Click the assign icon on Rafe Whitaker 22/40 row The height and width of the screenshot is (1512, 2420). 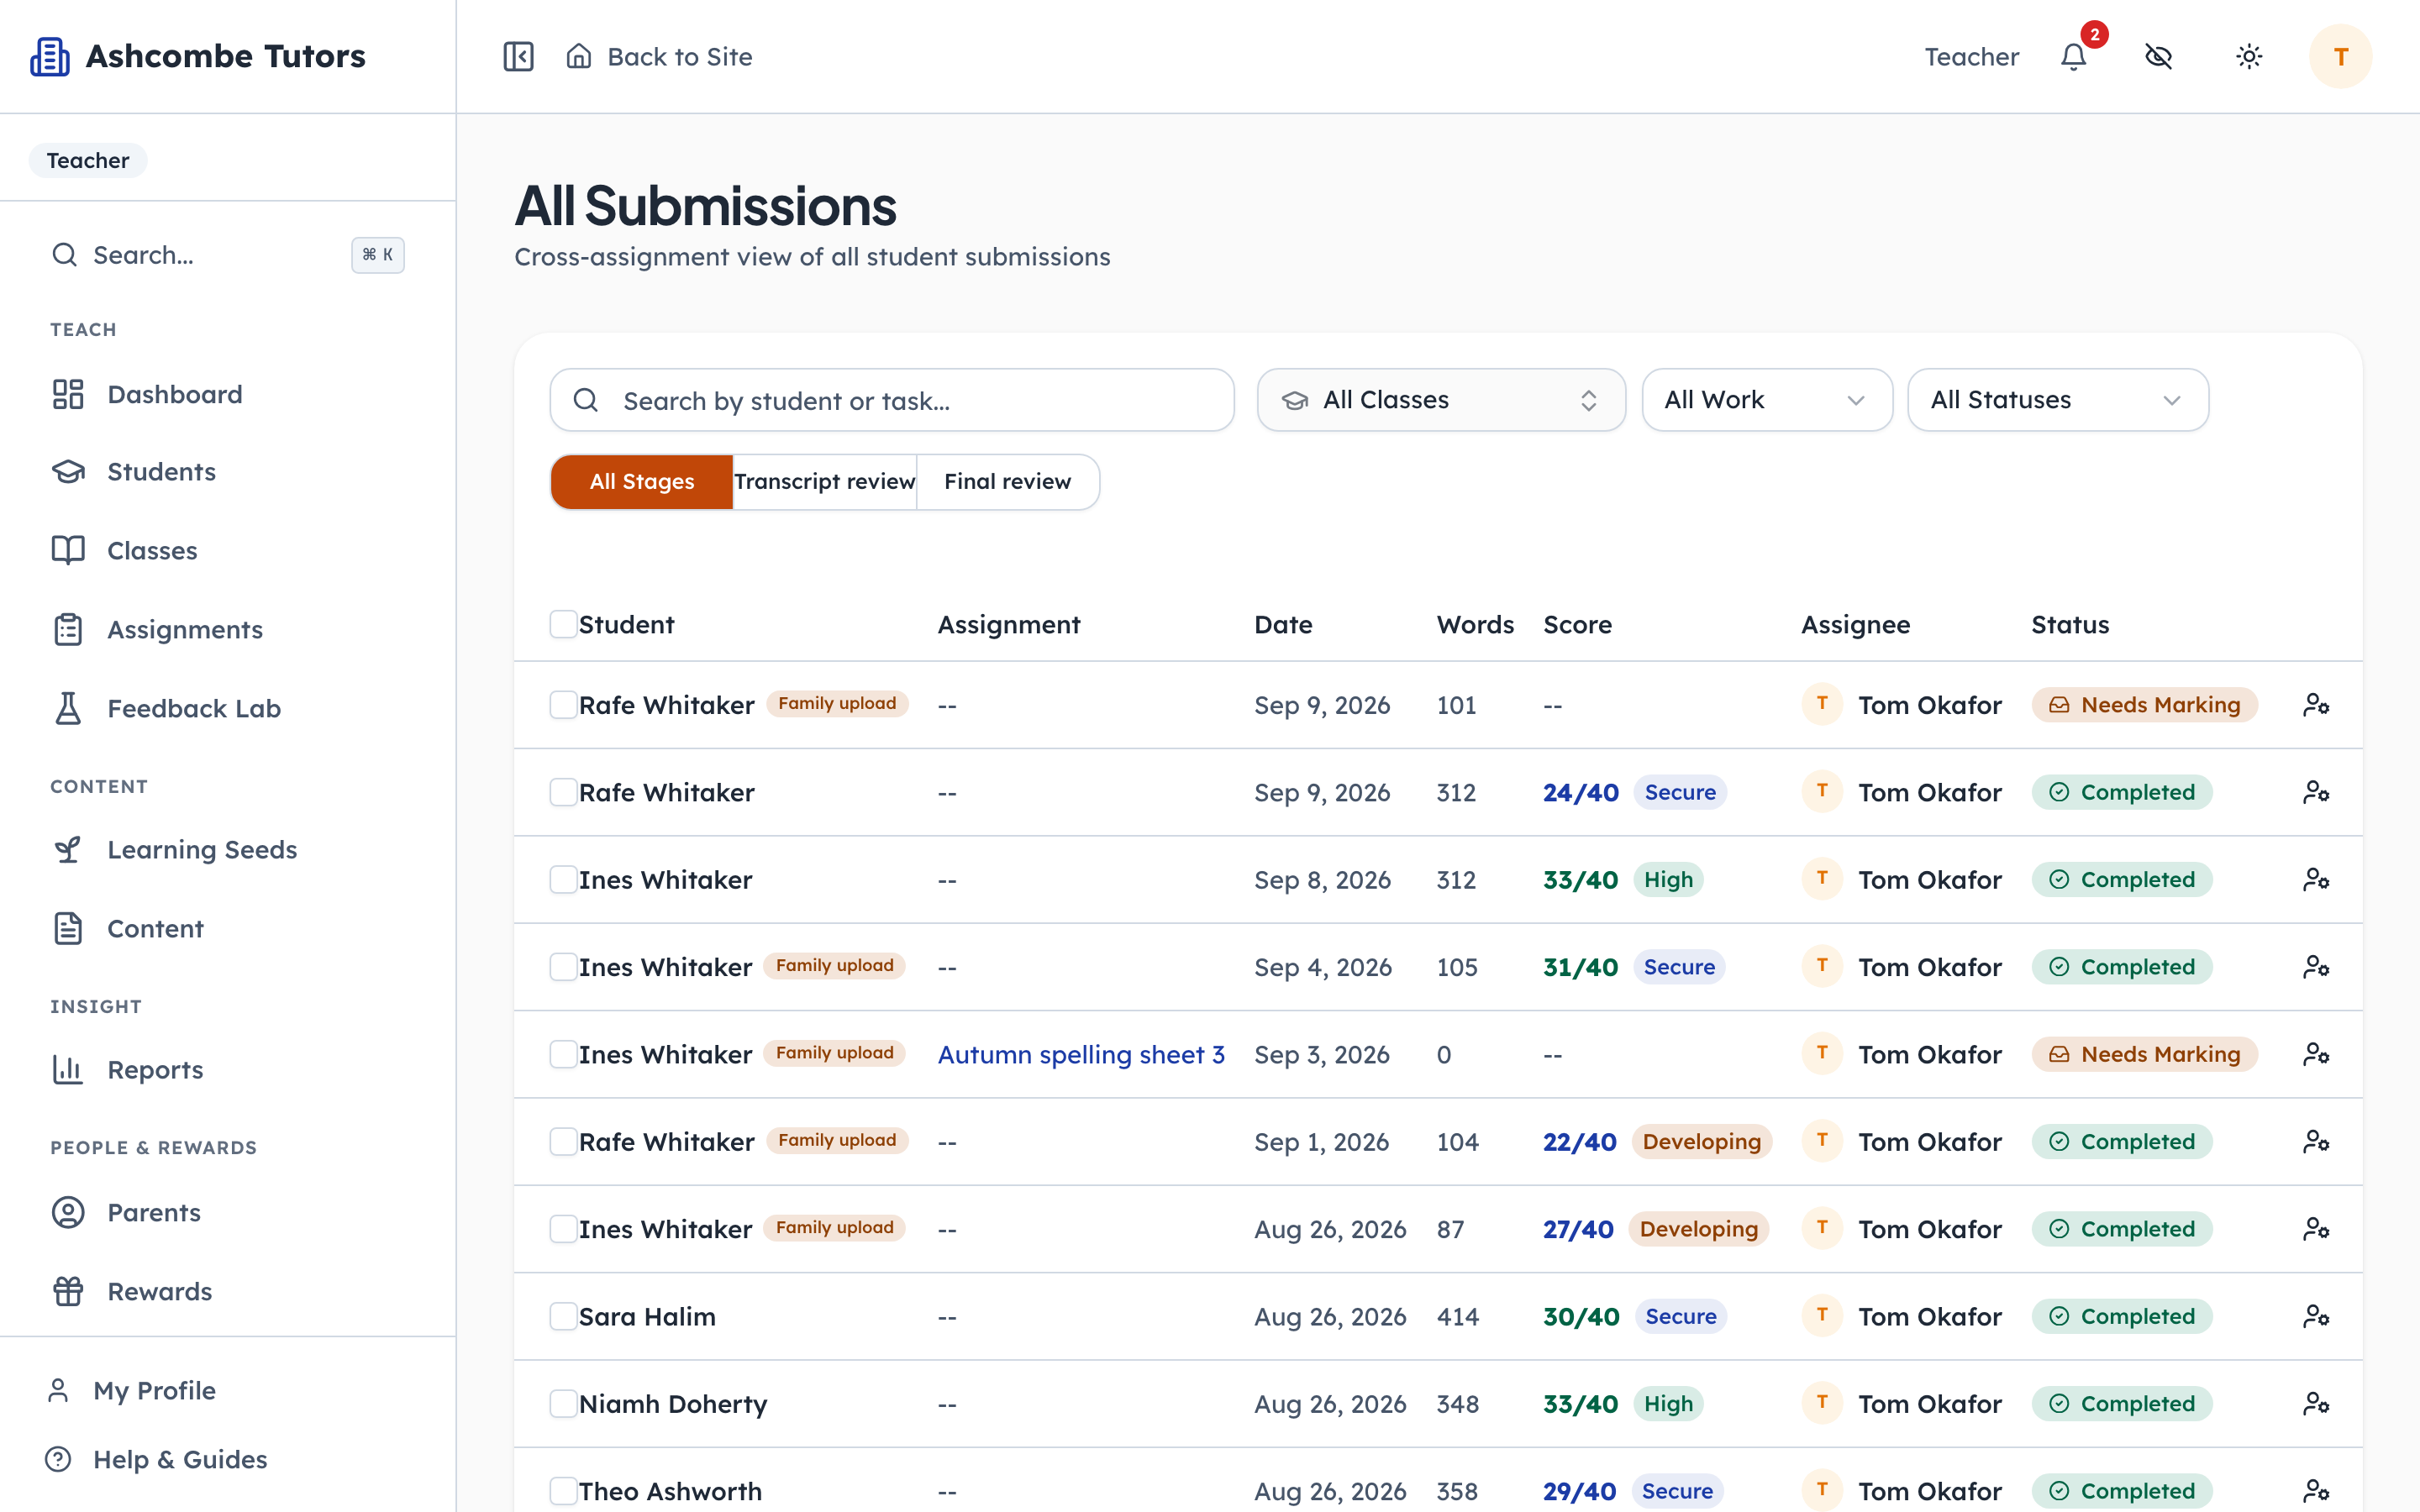point(2316,1142)
